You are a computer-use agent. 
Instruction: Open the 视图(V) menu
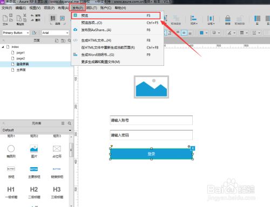click(35, 8)
